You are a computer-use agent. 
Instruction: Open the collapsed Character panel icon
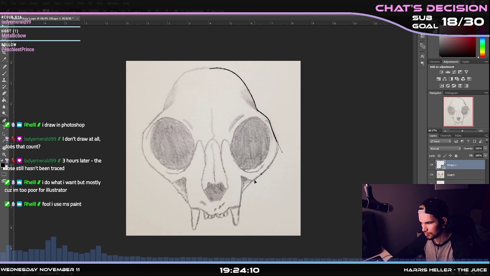pyautogui.click(x=422, y=56)
